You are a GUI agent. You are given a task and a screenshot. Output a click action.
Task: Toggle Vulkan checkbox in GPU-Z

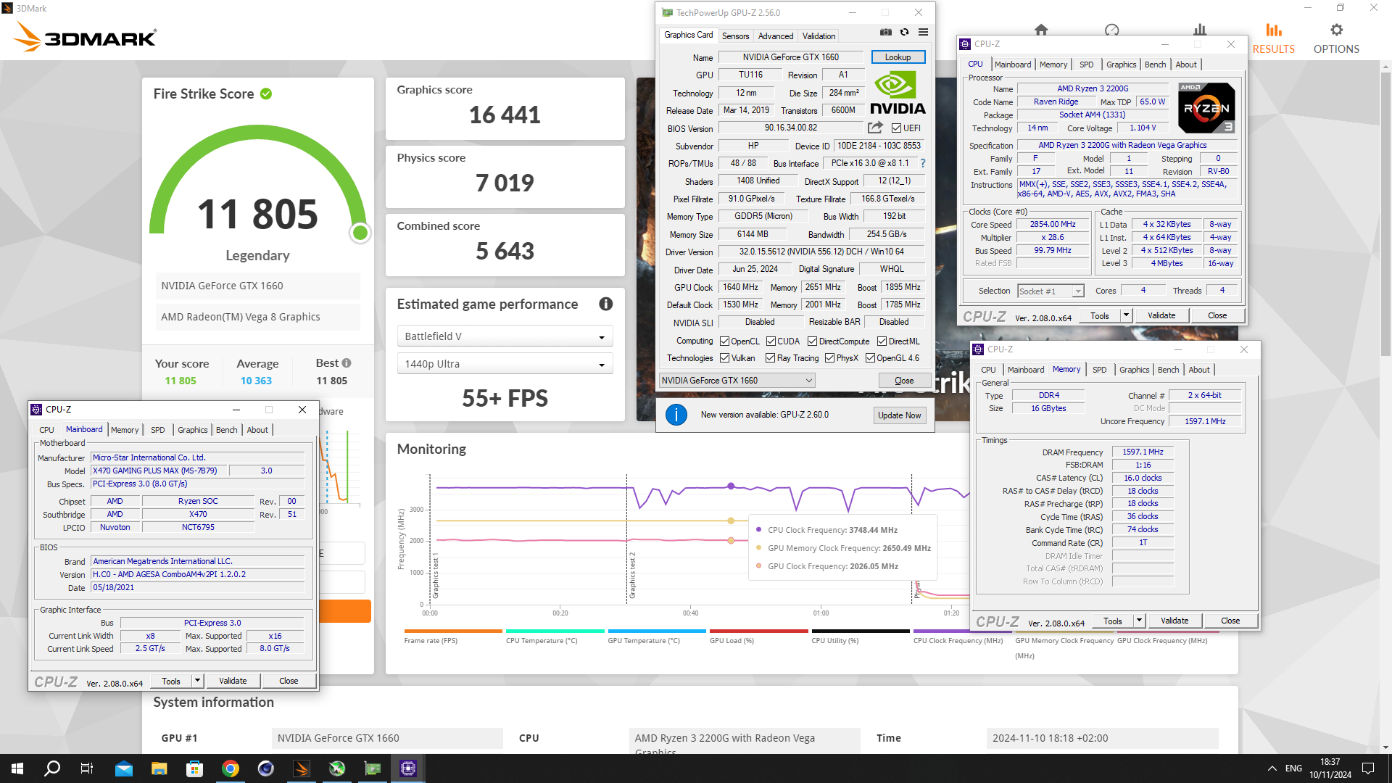[x=724, y=358]
